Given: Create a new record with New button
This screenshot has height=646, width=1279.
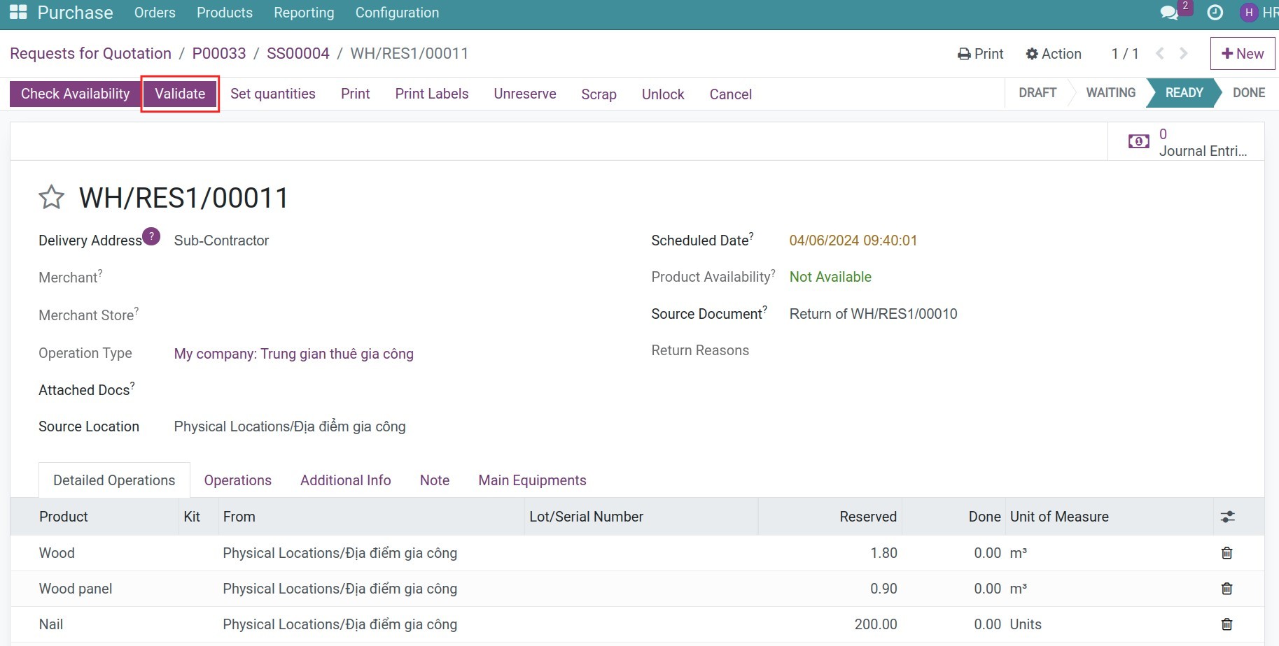Looking at the screenshot, I should click(x=1243, y=54).
